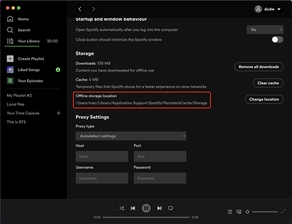Open Your Episodes bookmark icon
Screen dimensions: 292x224
(x=10, y=81)
